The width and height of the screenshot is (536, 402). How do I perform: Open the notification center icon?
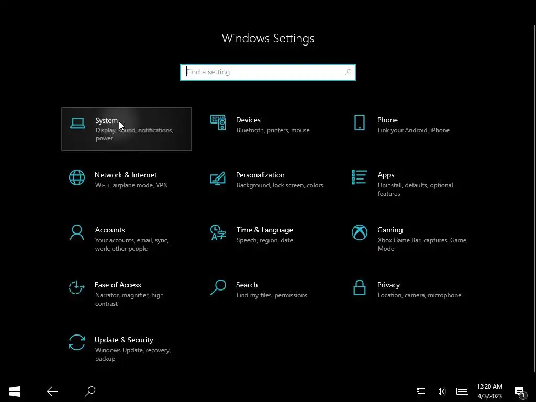[x=520, y=392]
